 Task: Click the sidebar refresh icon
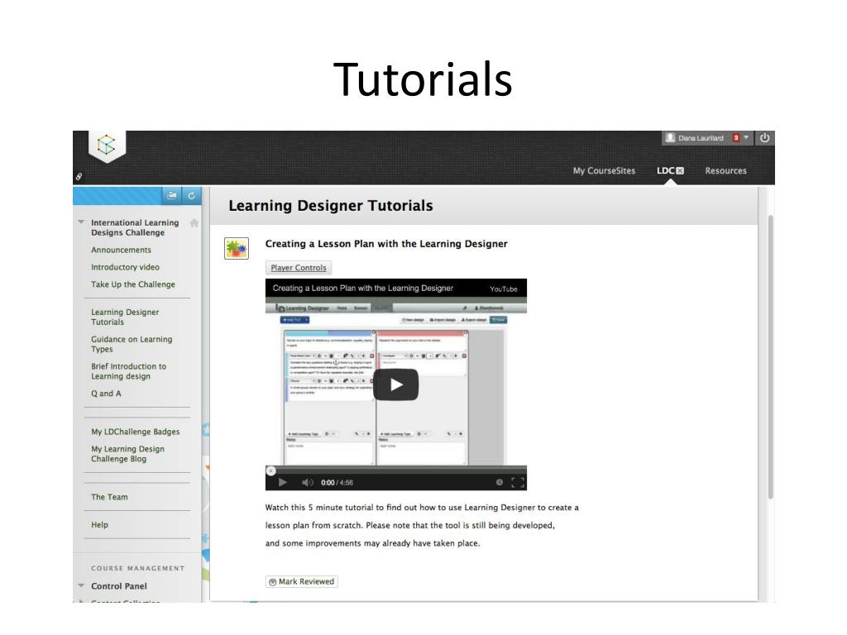(x=192, y=195)
